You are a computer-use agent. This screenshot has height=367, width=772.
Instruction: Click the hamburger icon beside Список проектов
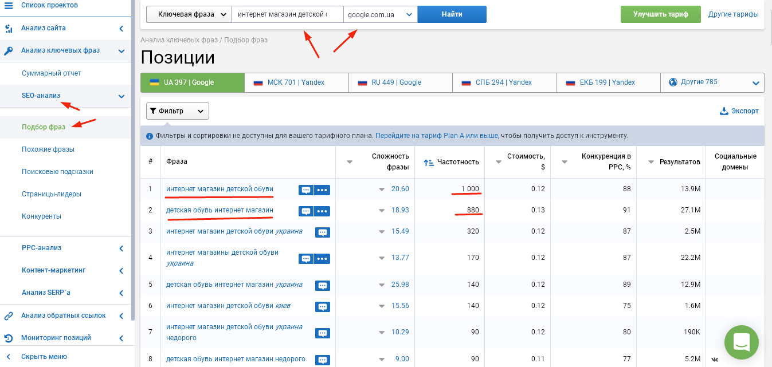point(9,5)
